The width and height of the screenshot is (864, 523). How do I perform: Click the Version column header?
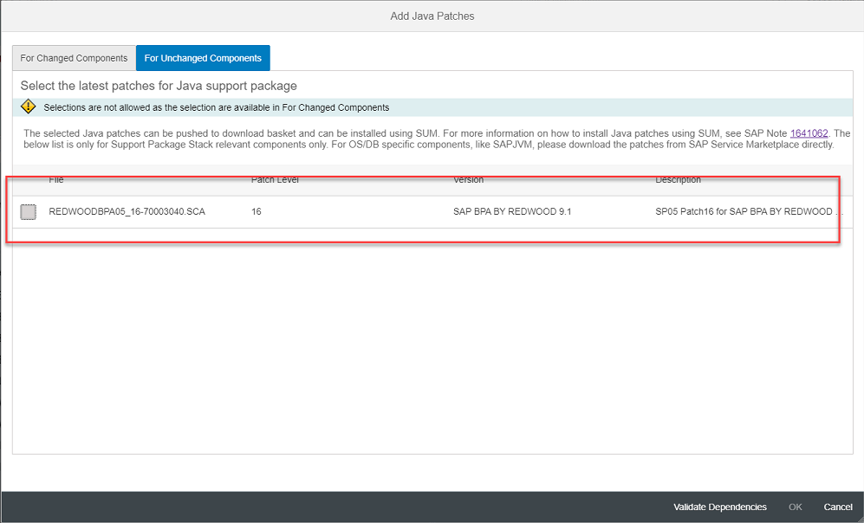coord(468,180)
